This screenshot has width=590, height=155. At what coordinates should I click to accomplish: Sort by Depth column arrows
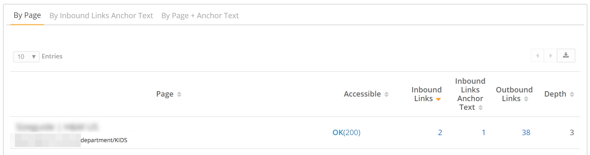572,94
